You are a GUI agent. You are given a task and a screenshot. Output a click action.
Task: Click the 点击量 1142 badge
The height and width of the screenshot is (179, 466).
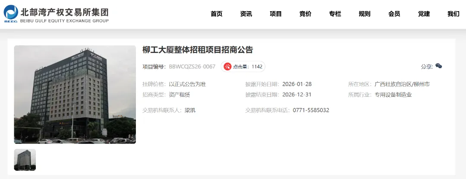click(x=243, y=67)
